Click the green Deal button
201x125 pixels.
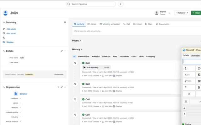pyautogui.click(x=196, y=13)
